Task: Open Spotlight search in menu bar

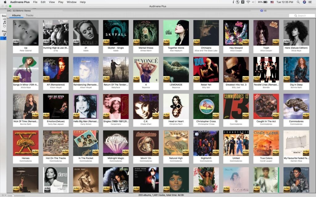Action: (x=298, y=2)
